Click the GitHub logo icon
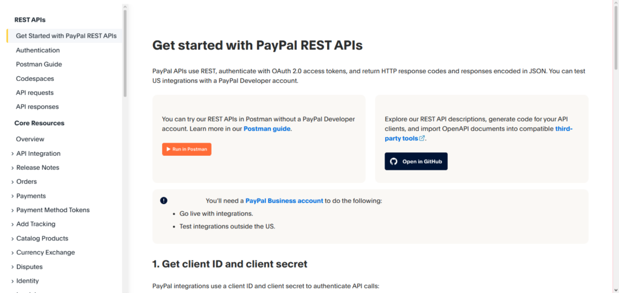This screenshot has height=293, width=619. 394,161
